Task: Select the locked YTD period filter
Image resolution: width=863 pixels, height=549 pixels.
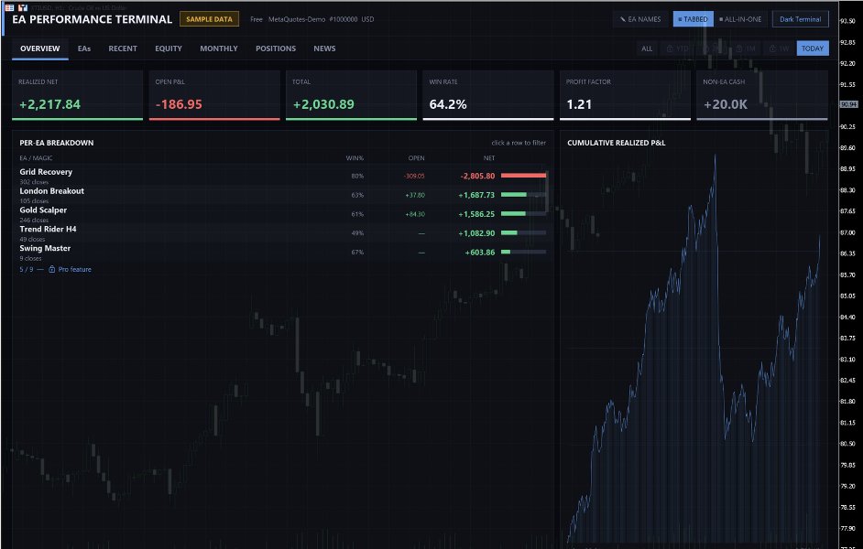Action: 678,48
